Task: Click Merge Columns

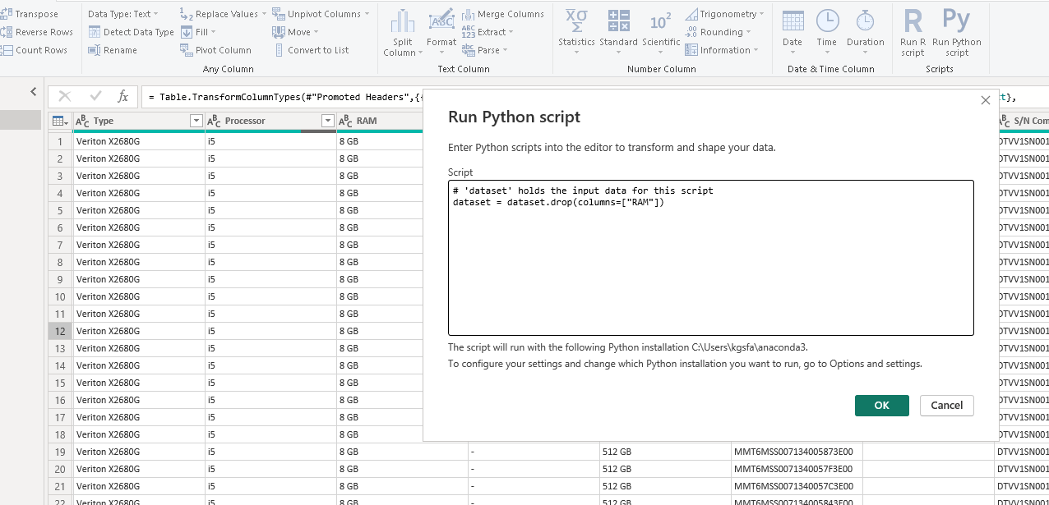Action: (x=502, y=14)
